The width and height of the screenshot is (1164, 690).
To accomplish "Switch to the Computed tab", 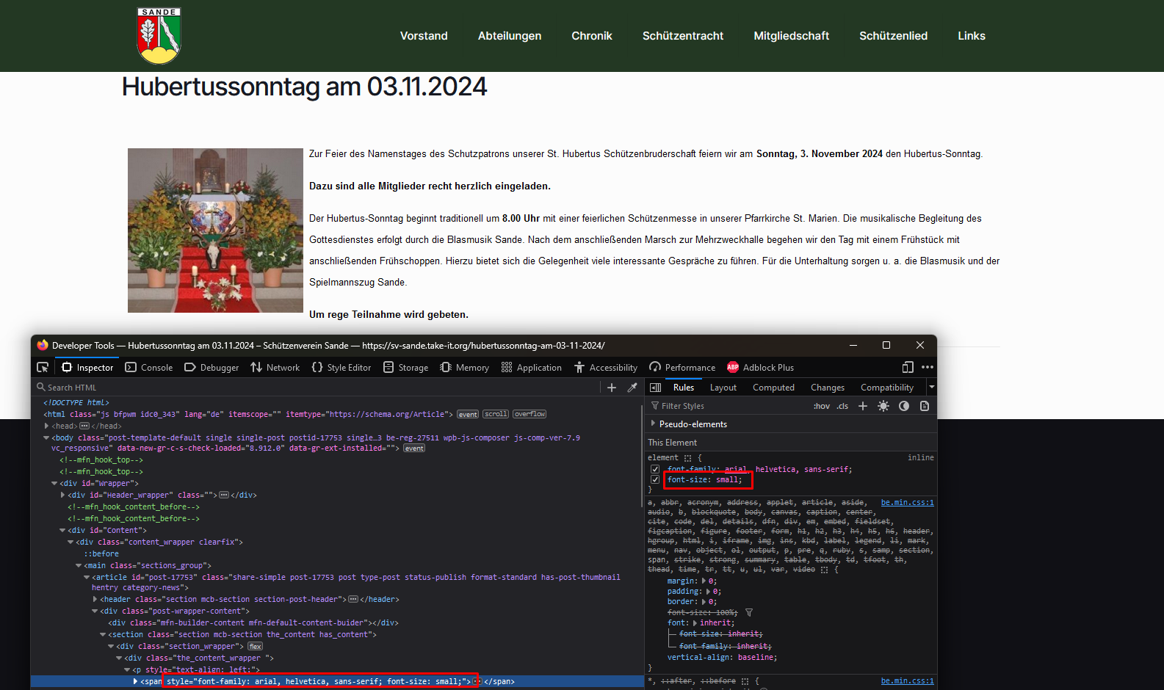I will [773, 388].
